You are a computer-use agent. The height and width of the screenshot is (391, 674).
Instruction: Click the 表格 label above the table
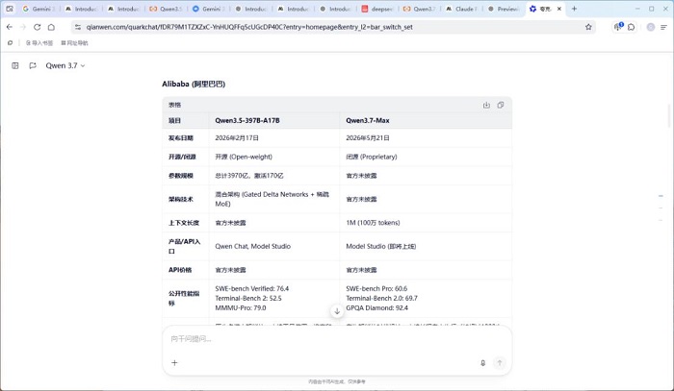[x=174, y=105]
